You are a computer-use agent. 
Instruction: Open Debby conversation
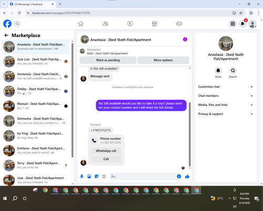[x=35, y=91]
